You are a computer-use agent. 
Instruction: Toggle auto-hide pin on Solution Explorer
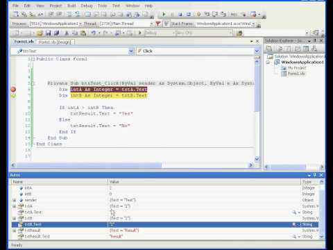[315, 41]
